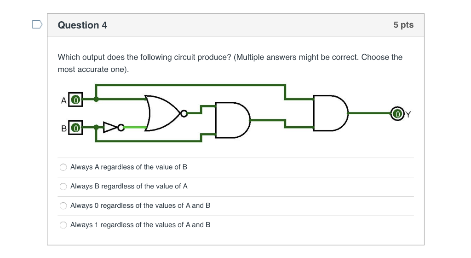Click the question prompt text about circuit output
Screen dimensions: 471x258
(x=230, y=63)
